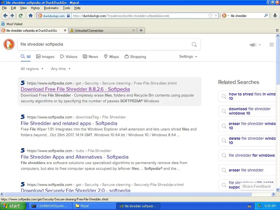
Task: Open the DuckDuckGo hamburger menu
Action: [x=272, y=45]
